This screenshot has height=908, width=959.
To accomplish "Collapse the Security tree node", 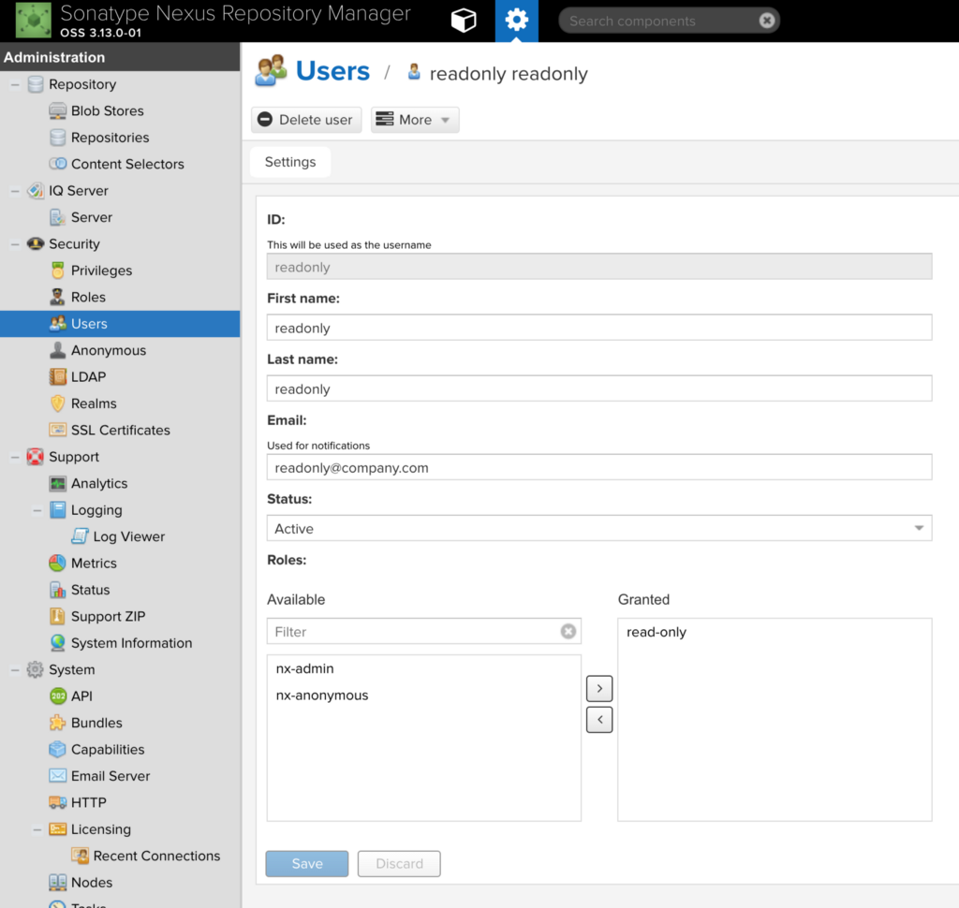I will [x=15, y=244].
